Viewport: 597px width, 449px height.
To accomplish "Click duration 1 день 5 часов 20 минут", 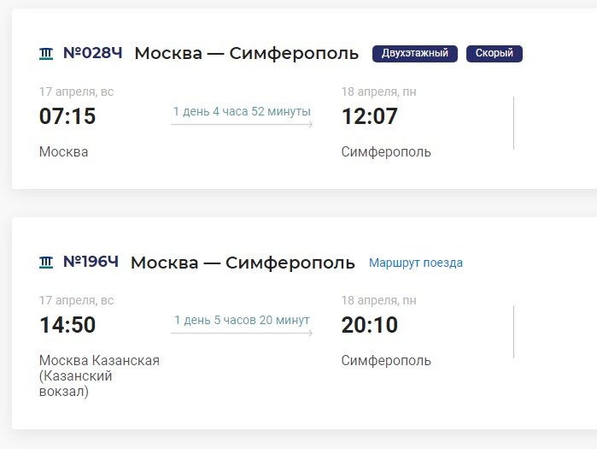I will coord(242,320).
